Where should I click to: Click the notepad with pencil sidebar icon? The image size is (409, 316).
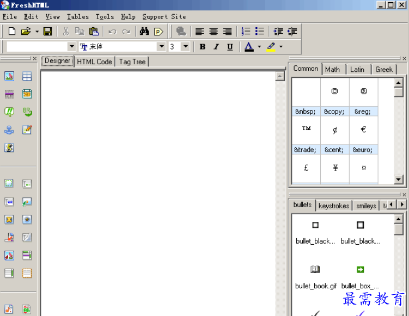point(27,130)
